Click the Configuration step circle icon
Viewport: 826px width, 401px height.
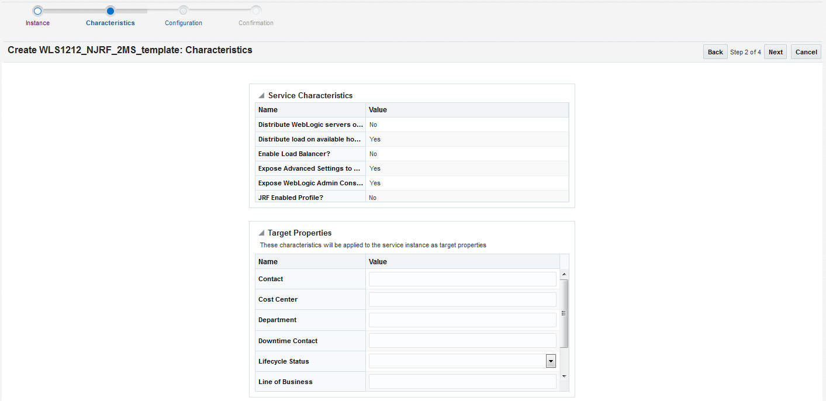(x=184, y=11)
